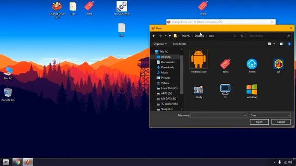
Task: Select the extra icon file in the Open dialog
Action: [x=225, y=66]
